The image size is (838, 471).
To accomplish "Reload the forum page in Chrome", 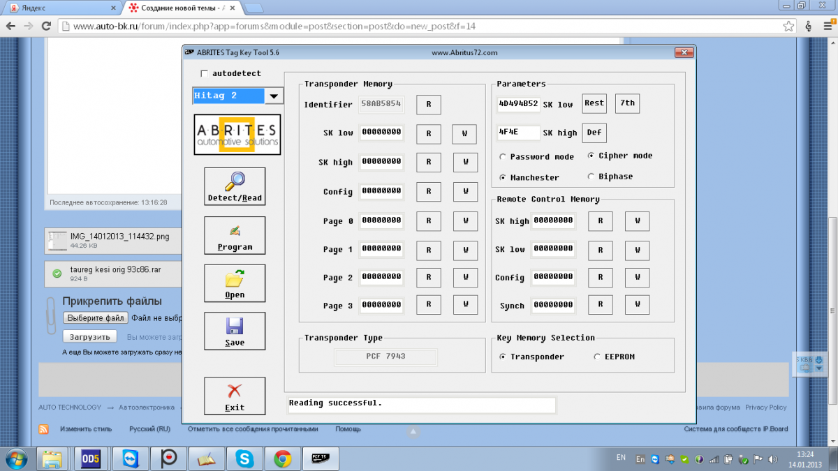I will 46,26.
